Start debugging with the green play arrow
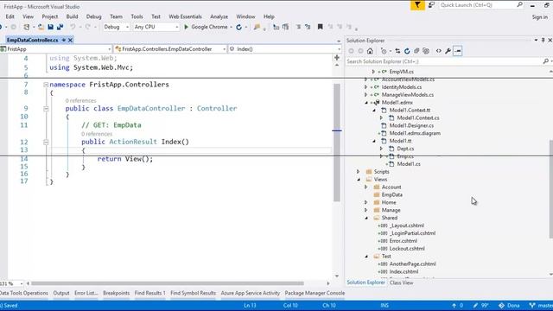Screen dimensions: 553x311 (x=187, y=27)
